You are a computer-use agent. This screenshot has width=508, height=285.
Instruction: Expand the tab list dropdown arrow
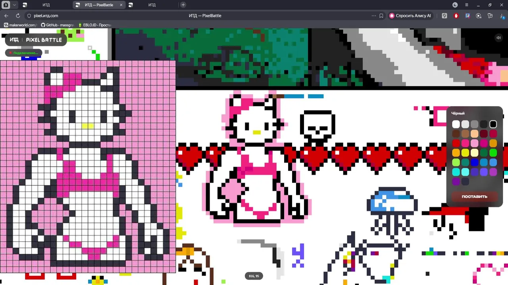click(14, 5)
